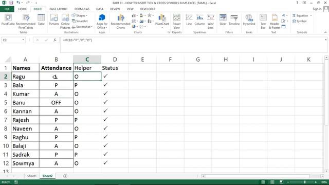Click in the formula bar input
The image size is (329, 185).
pos(192,45)
